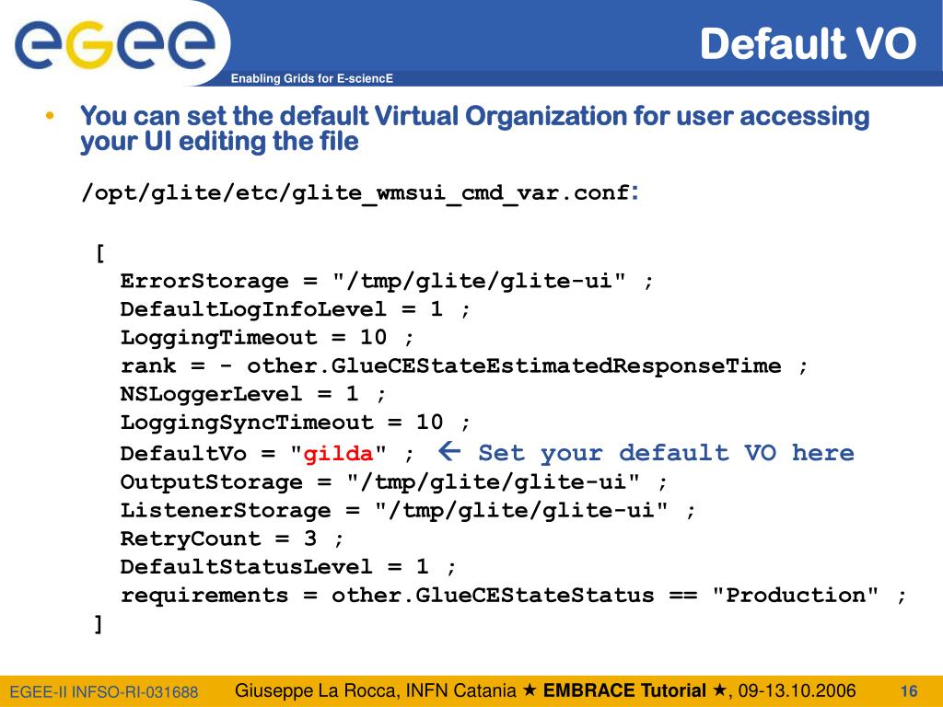The image size is (943, 707).
Task: Click the DefaultLogInfoLevel = 1 line
Action: 296,309
